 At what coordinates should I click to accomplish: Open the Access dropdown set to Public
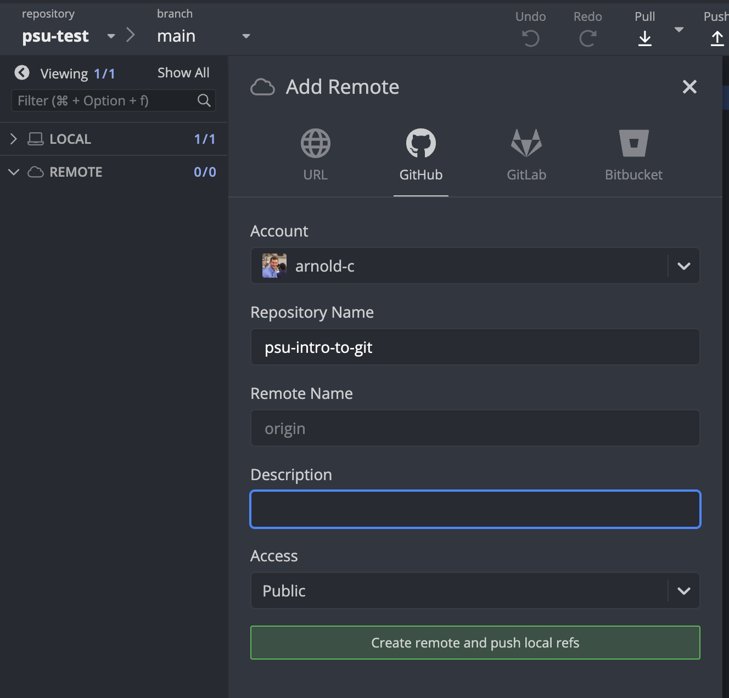[683, 591]
